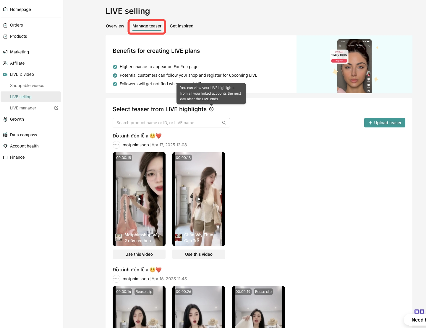Screen dimensions: 426x328
Task: Click the Marketing megaphone icon
Action: click(5, 52)
